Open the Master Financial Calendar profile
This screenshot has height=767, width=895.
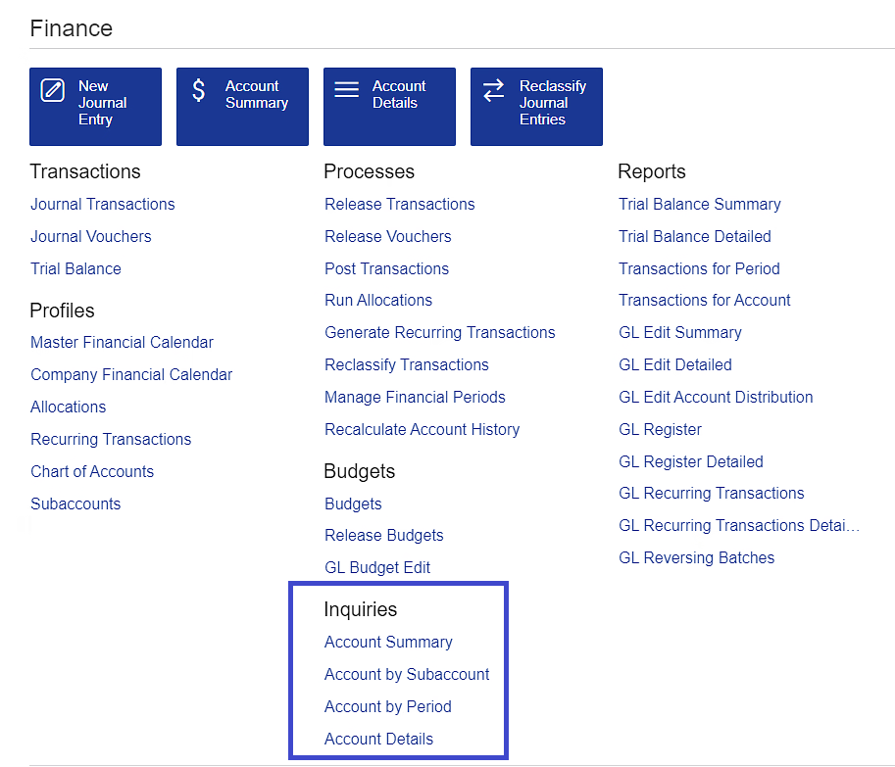(x=122, y=342)
